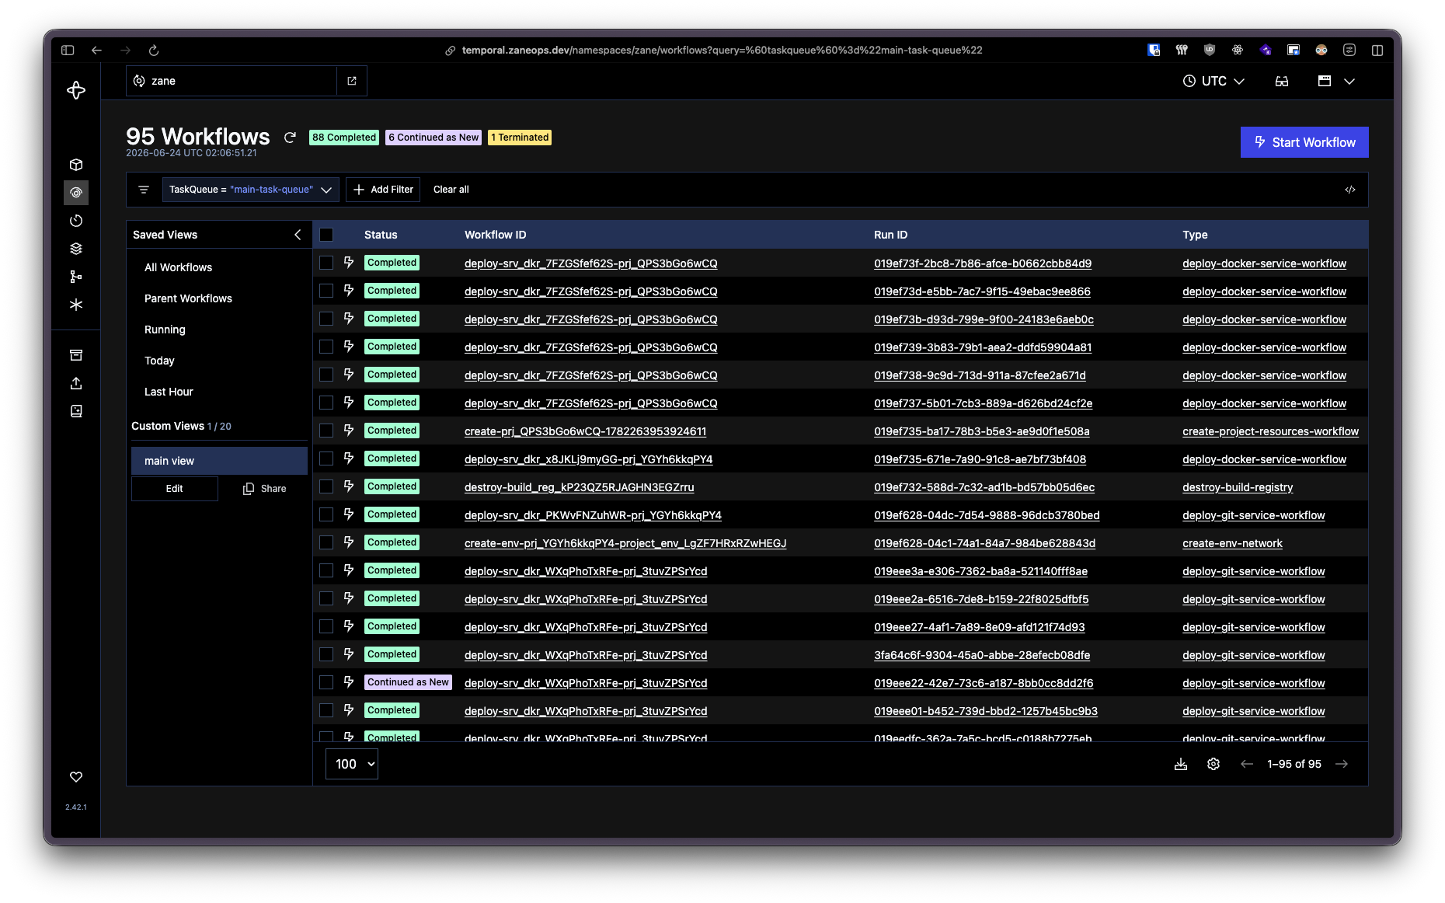This screenshot has width=1445, height=903.
Task: Open run ID 3fa64c6f-9304-45a0 link
Action: (981, 655)
